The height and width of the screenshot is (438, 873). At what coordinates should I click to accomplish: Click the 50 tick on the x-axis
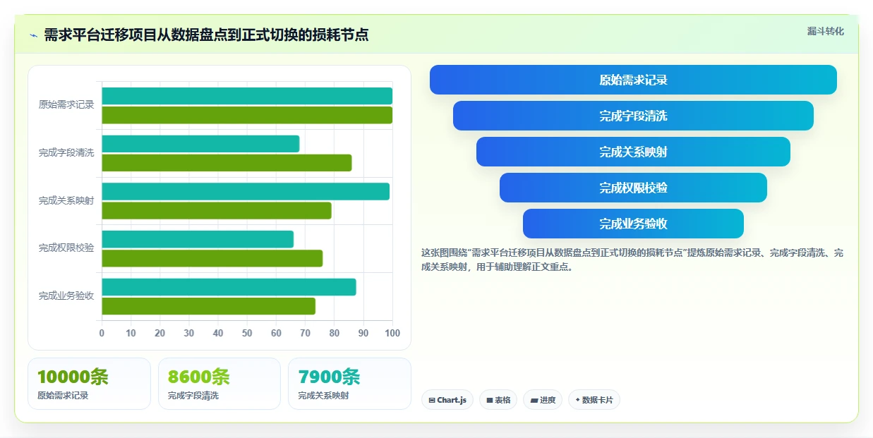coord(247,333)
